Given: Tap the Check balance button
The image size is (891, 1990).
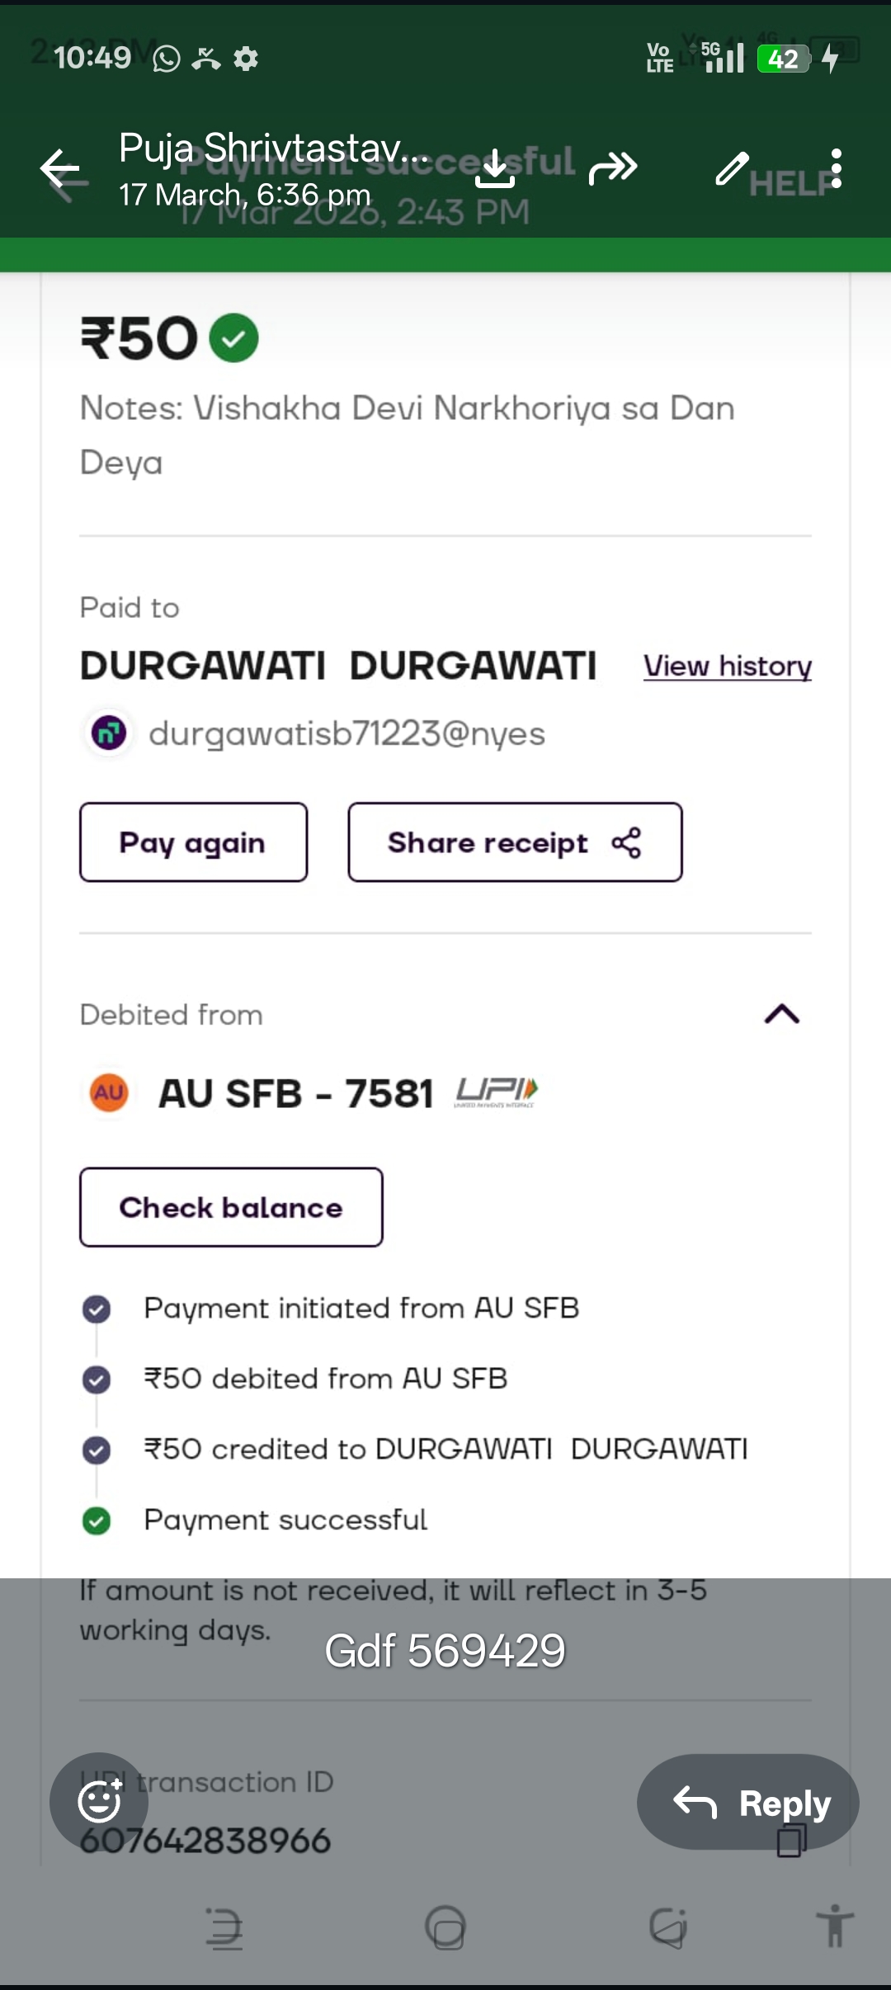Looking at the screenshot, I should click(231, 1207).
